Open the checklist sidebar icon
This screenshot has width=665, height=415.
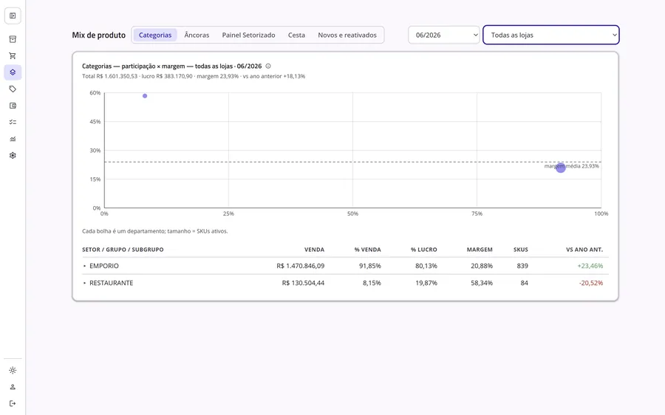pyautogui.click(x=13, y=122)
